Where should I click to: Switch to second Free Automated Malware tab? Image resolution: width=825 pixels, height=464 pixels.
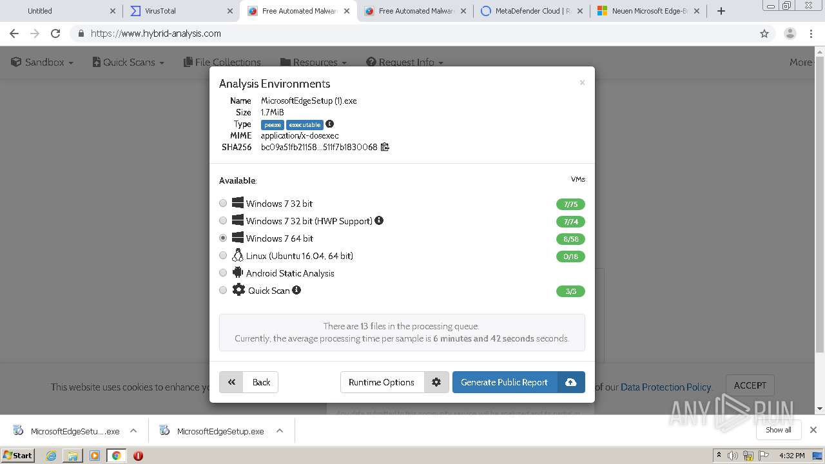414,11
